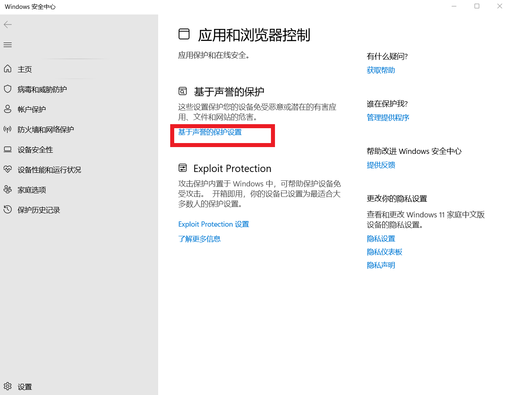The height and width of the screenshot is (395, 509).
Task: Click the reputation icon beside 基于声誉的保护
Action: (x=183, y=91)
